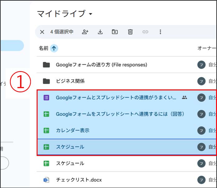Clear selection with the X icon
Screen dimensions: 217x188
pyautogui.click(x=42, y=32)
